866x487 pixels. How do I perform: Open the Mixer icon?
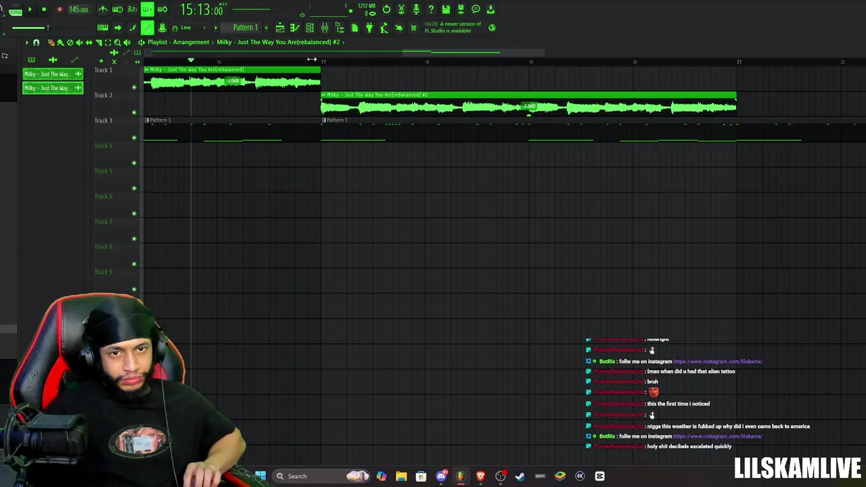(324, 28)
